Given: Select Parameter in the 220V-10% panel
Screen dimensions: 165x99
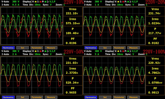Looking at the screenshot, I should pos(37,48).
